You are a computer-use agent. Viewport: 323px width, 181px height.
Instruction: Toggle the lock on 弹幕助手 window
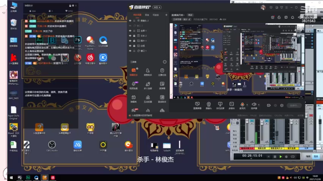coord(70,6)
